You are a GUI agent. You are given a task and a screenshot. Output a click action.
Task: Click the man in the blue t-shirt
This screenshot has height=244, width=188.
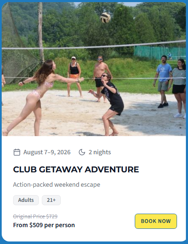coord(163,81)
